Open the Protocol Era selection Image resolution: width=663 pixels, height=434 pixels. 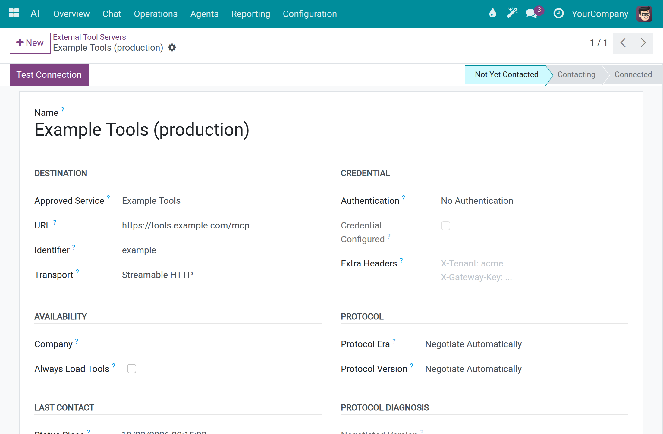[x=526, y=344]
